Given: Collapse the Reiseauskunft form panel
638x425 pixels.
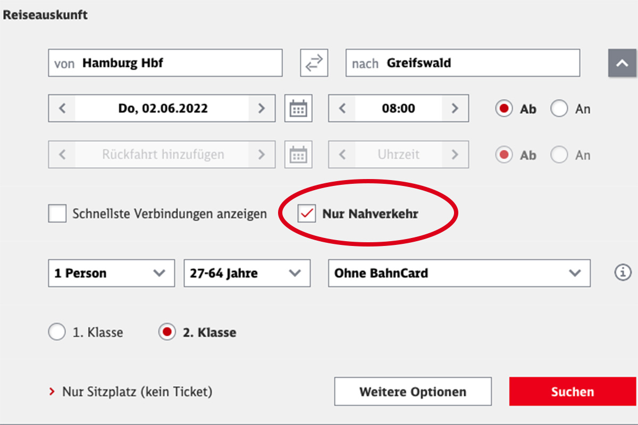Looking at the screenshot, I should pyautogui.click(x=622, y=63).
